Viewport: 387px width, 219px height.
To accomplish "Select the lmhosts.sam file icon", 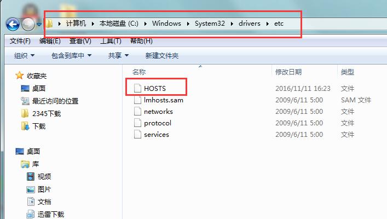I will point(137,100).
